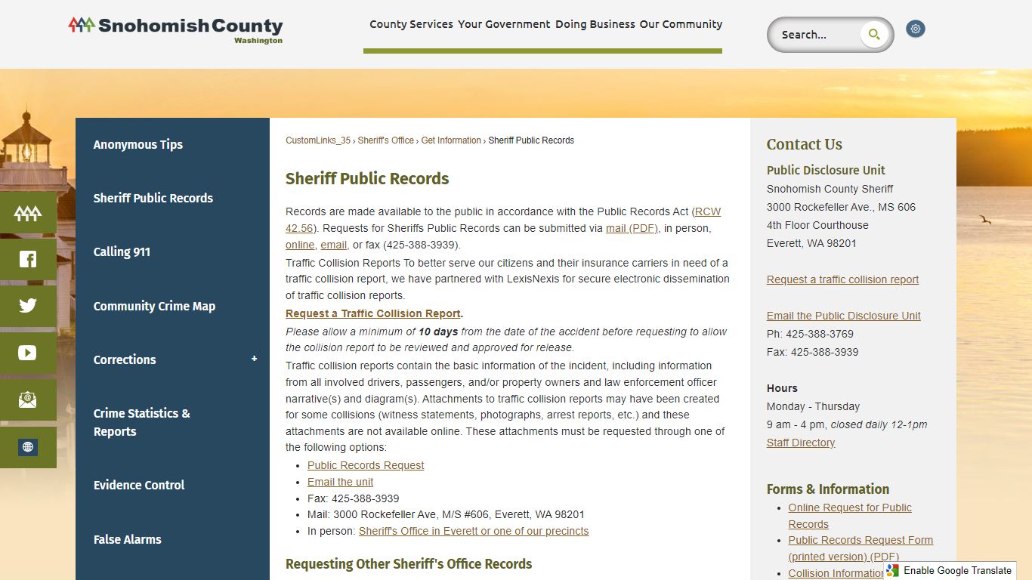
Task: Click the Ph: 425-388-3769 text
Action: tap(810, 334)
